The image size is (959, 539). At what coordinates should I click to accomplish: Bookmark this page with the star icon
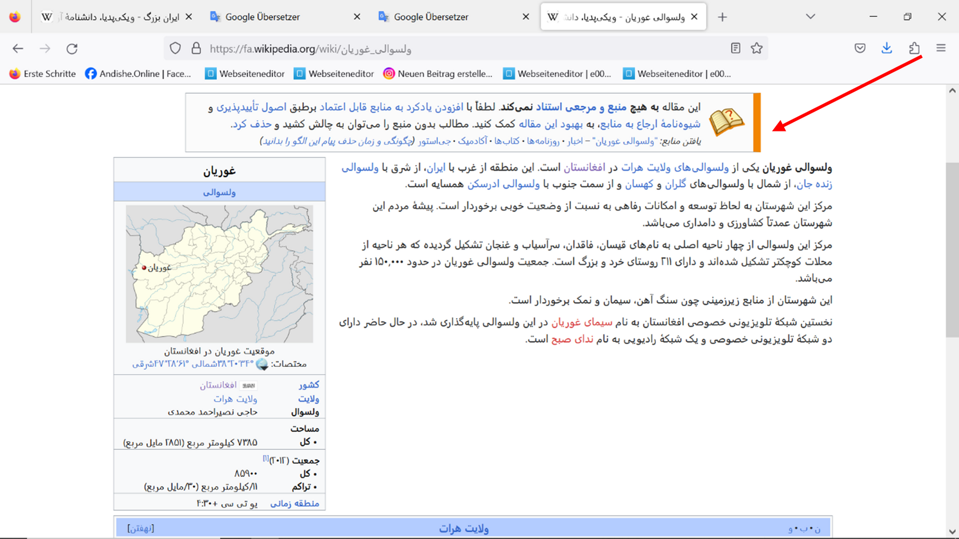(x=757, y=48)
